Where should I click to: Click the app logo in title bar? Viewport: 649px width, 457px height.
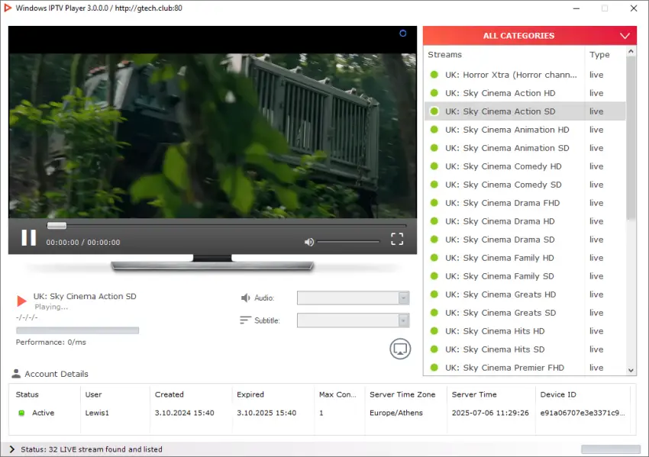click(x=8, y=8)
